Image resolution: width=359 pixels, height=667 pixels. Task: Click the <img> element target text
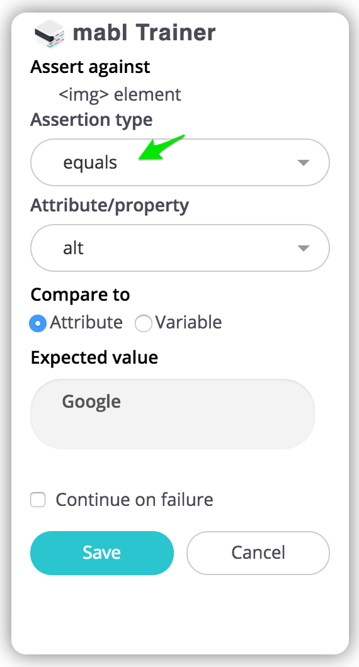coord(120,94)
